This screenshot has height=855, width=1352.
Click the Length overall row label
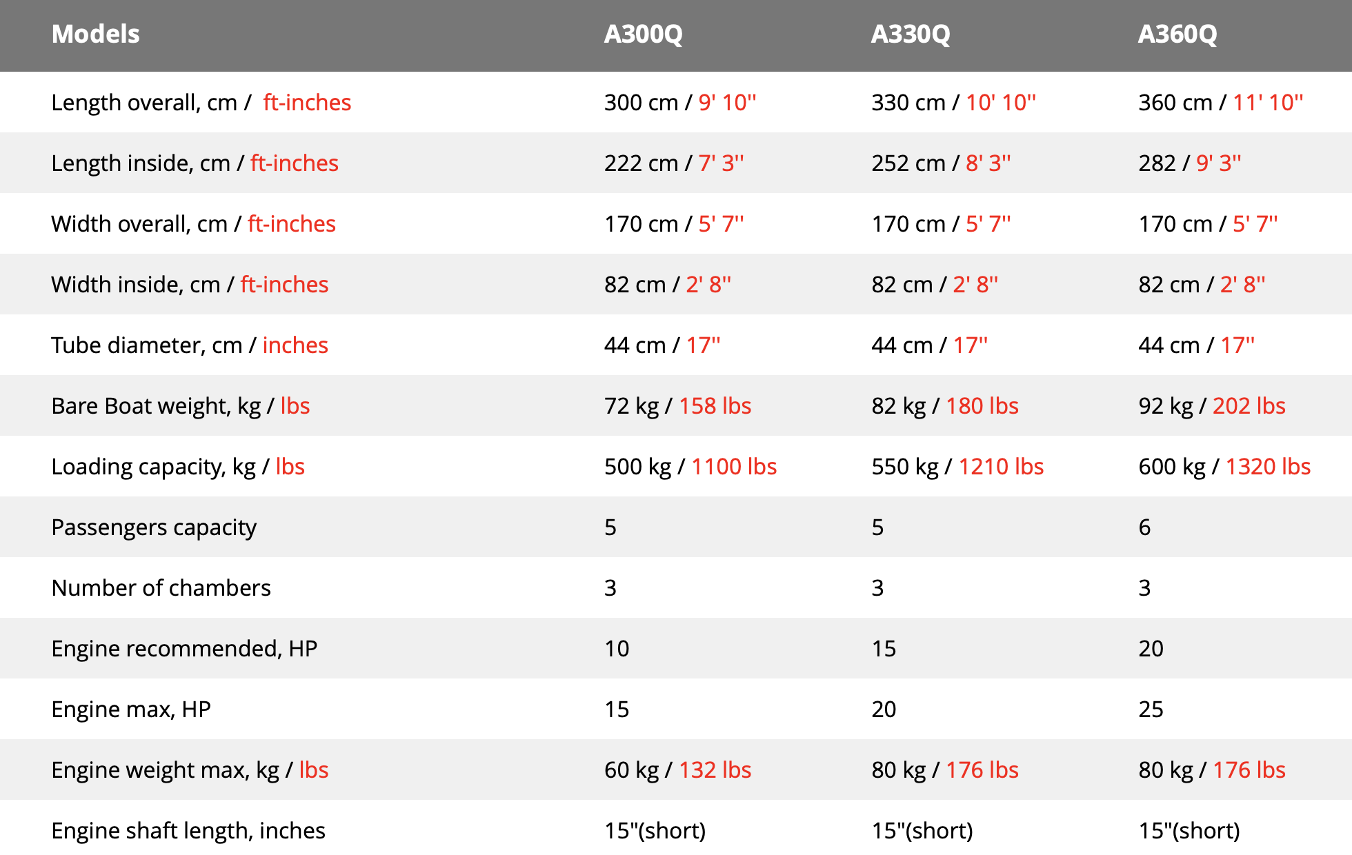coord(201,103)
